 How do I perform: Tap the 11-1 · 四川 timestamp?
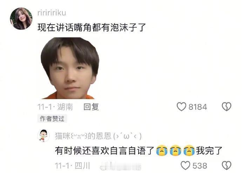[72, 166]
